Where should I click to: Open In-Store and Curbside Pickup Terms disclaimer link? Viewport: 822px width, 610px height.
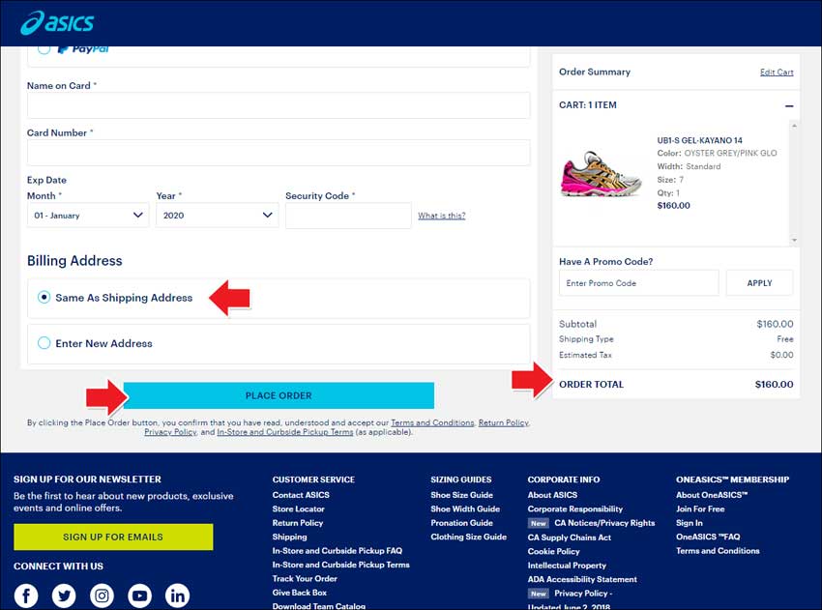coord(285,432)
